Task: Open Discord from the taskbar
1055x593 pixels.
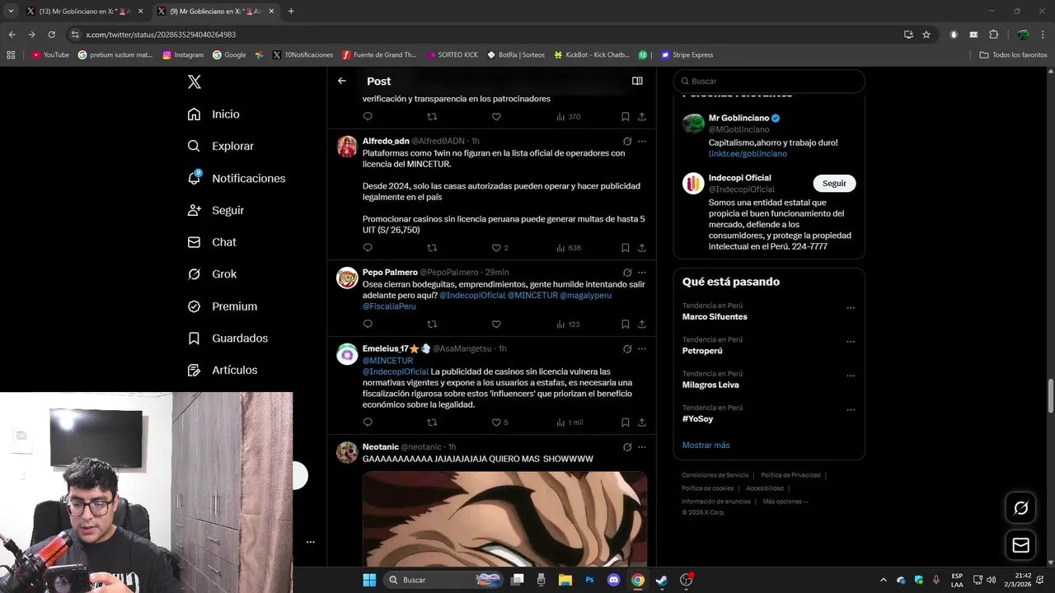Action: point(613,580)
